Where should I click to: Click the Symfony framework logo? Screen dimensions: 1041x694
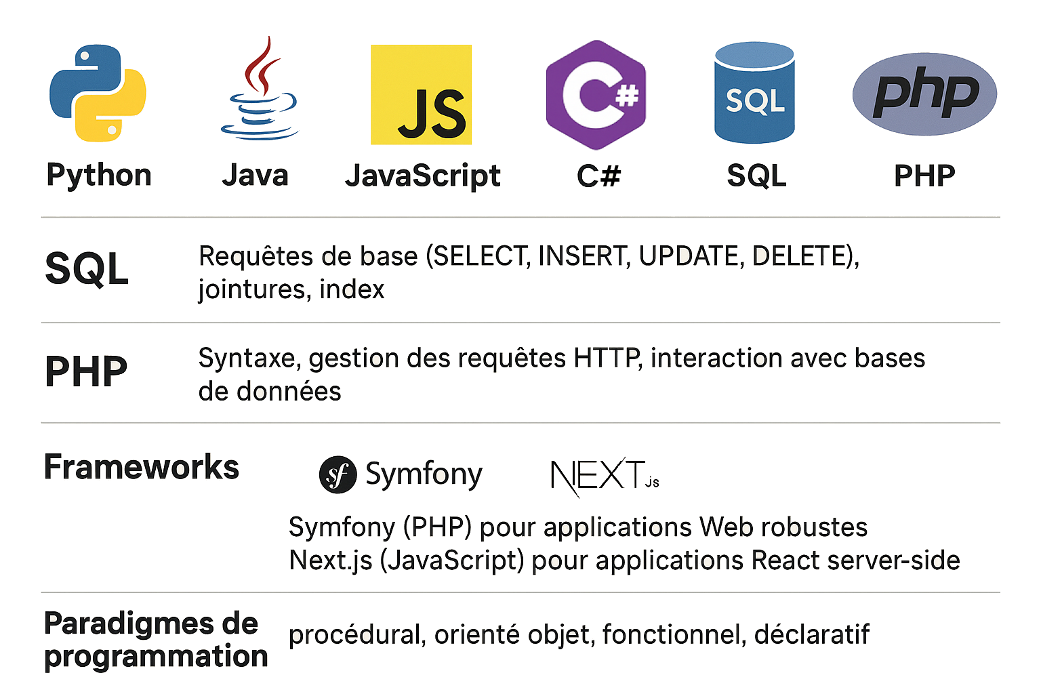[401, 474]
